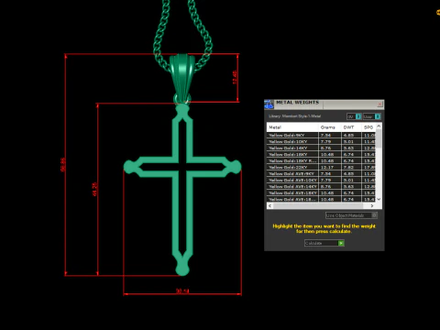This screenshot has height=330, width=440.
Task: Click the cross width dimension at bottom
Action: pos(182,291)
